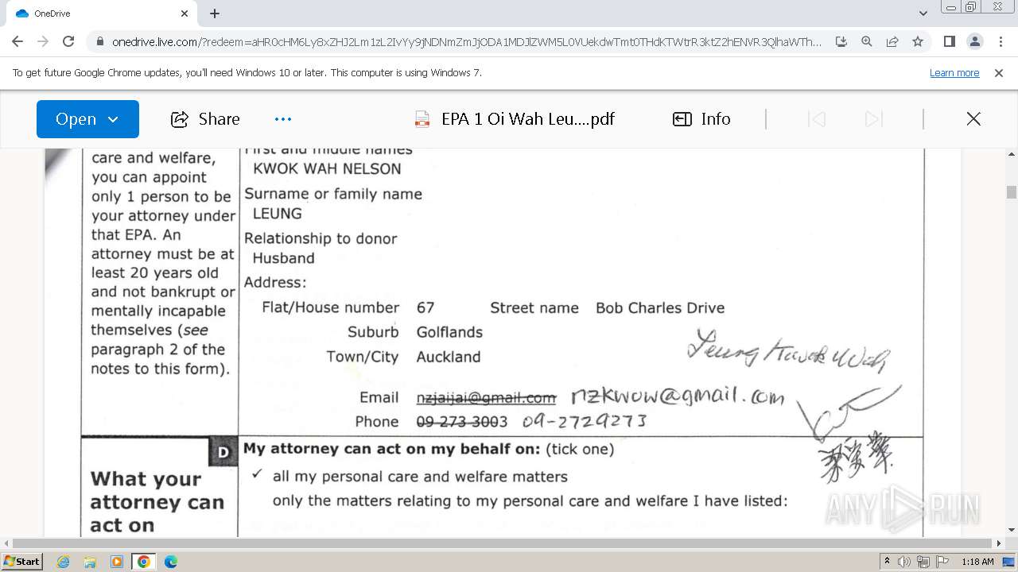Screen dimensions: 1018x572
Task: Go back in browser history
Action: [17, 41]
